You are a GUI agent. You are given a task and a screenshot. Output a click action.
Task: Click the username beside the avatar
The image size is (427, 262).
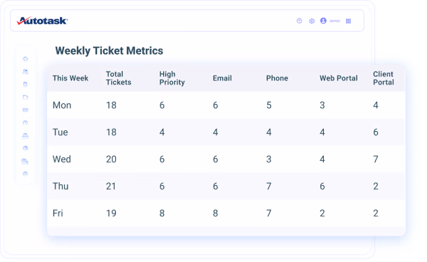click(334, 21)
